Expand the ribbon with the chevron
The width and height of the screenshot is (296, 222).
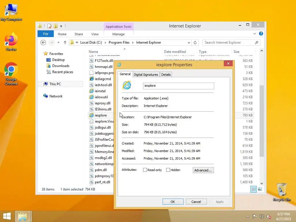click(x=254, y=34)
